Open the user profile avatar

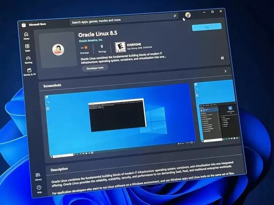pos(188,15)
